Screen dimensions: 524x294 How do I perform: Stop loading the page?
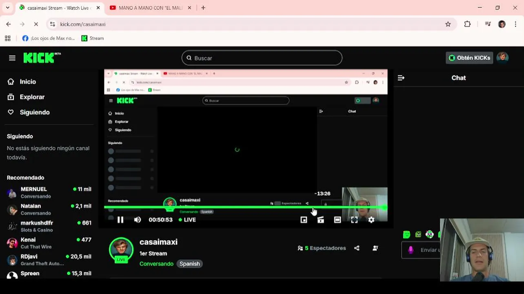(36, 24)
